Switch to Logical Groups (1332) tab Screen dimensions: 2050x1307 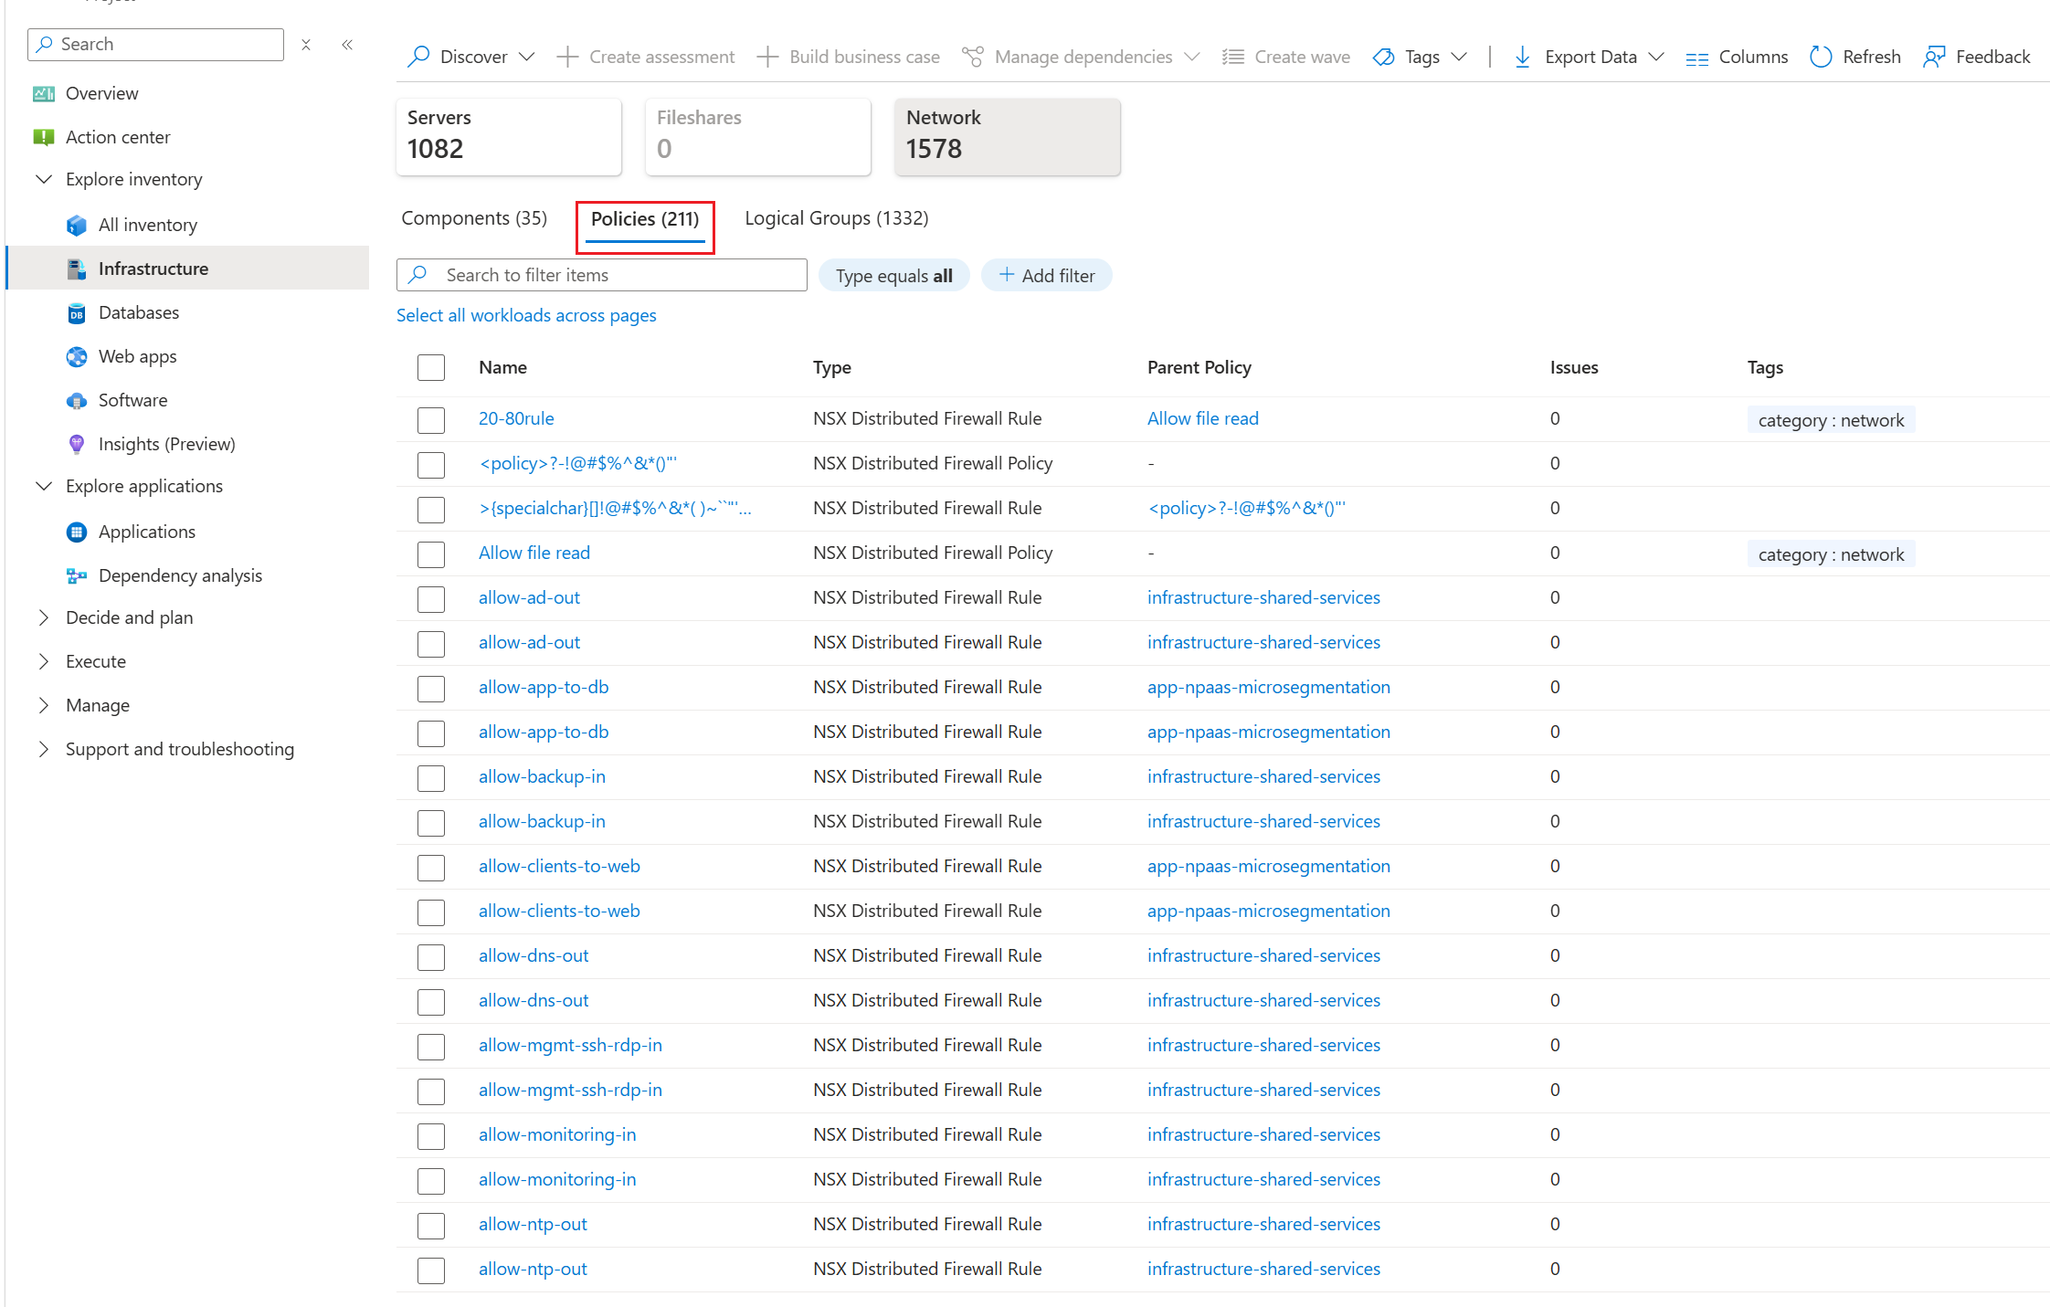837,218
